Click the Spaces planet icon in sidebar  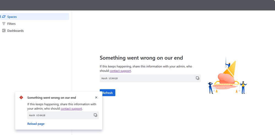pyautogui.click(x=4, y=17)
